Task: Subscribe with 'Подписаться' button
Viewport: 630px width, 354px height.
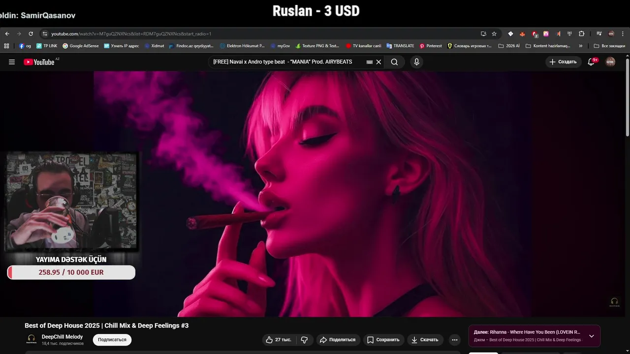Action: point(112,340)
